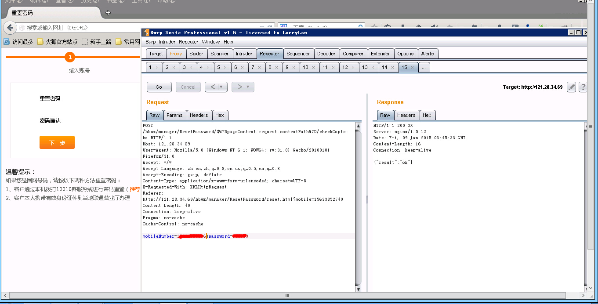Open the Repeater menu in menu bar
Image resolution: width=598 pixels, height=304 pixels.
pos(188,42)
